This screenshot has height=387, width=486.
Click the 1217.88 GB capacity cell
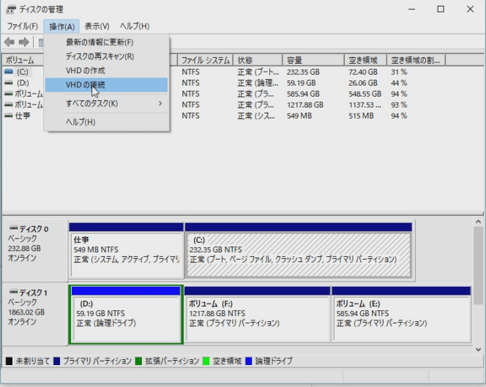click(305, 105)
